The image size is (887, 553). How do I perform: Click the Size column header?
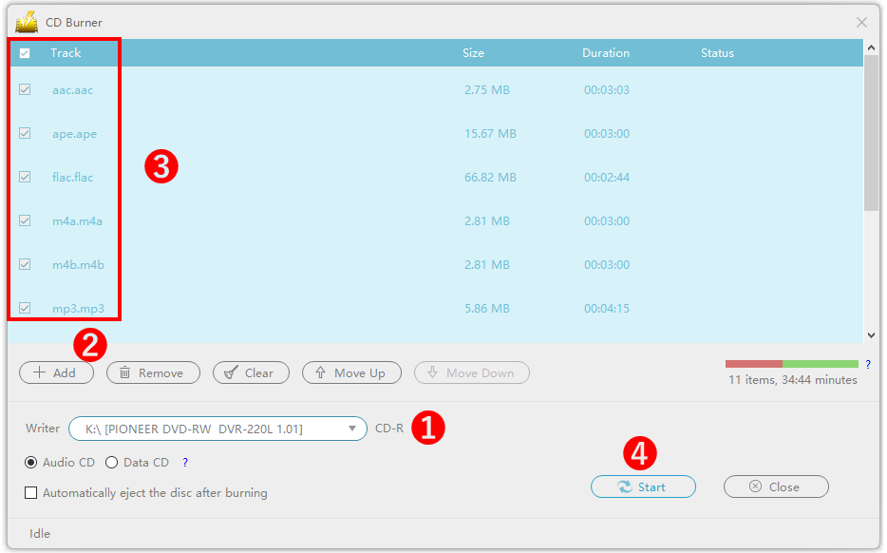pos(473,53)
